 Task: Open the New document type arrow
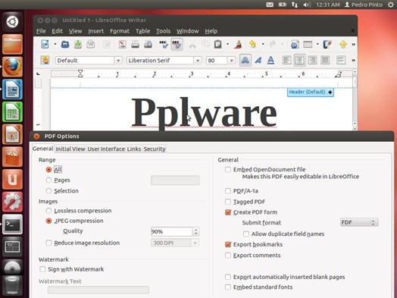click(55, 44)
